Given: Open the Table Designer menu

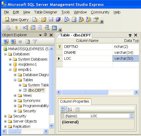Looking at the screenshot, I should [x=46, y=12].
